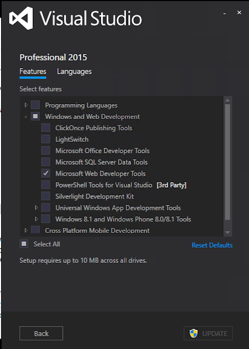Viewport: 249px width, 349px height.
Task: Click the scrollbar up arrow in features list
Action: point(227,100)
